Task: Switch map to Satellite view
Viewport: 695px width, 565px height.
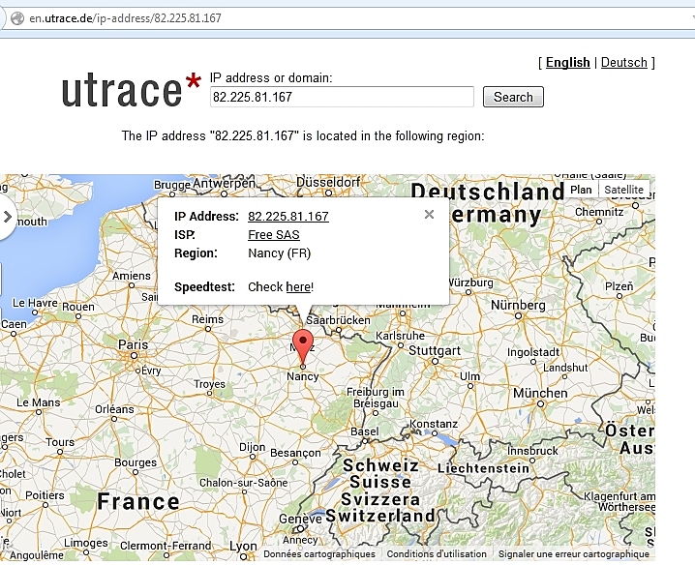Action: click(623, 190)
